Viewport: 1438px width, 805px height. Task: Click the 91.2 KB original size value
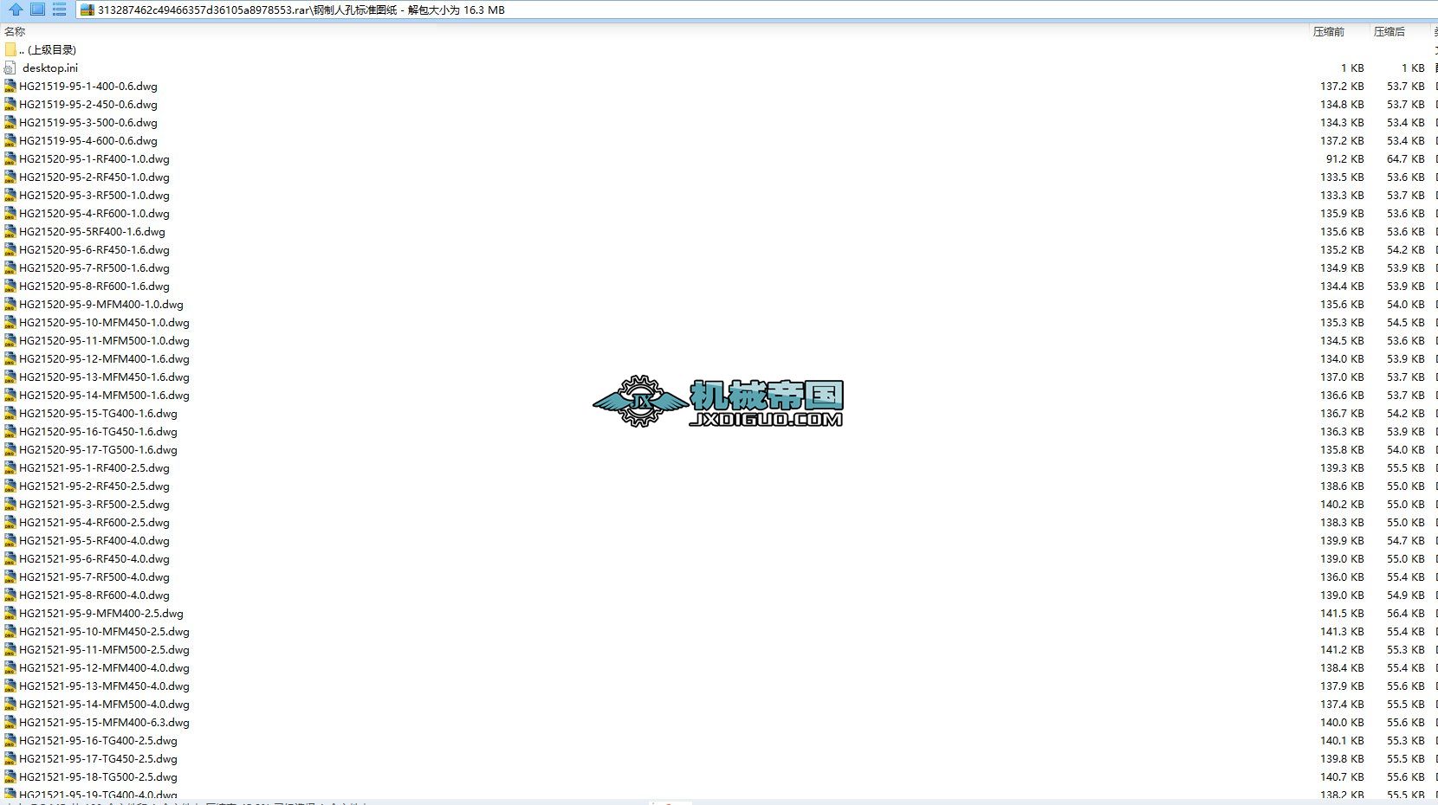[x=1345, y=158]
